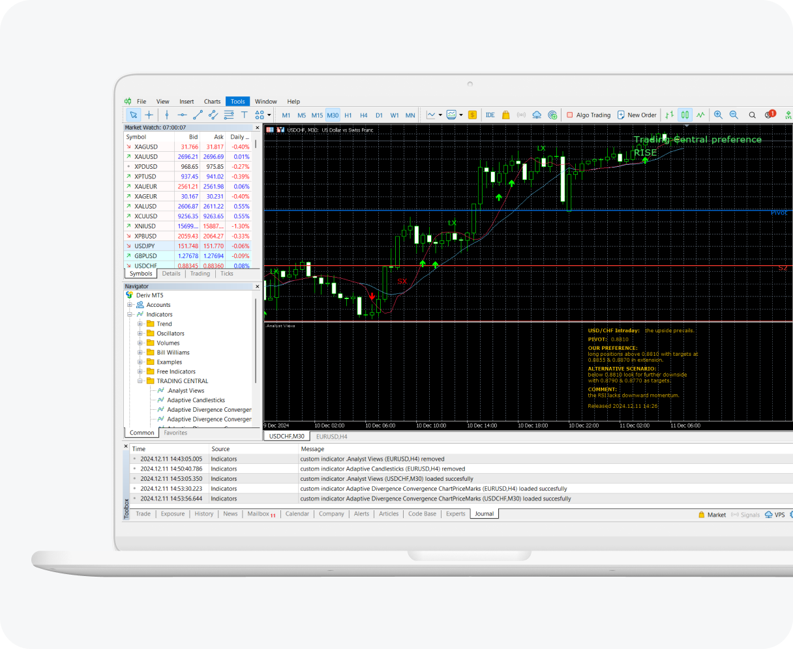Switch chart to M1 timeframe

[x=285, y=115]
